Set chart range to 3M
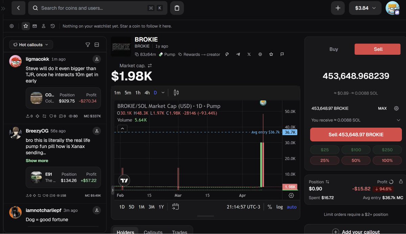Image resolution: width=406 pixels, height=234 pixels. tap(151, 207)
